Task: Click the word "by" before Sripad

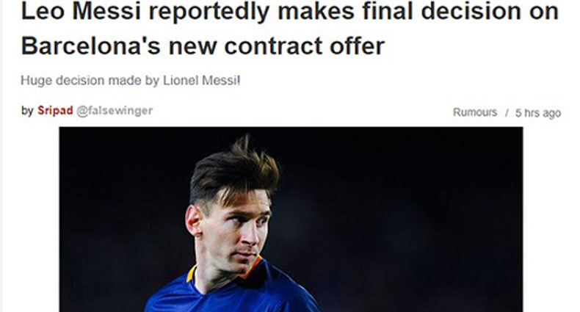Action: tap(27, 111)
